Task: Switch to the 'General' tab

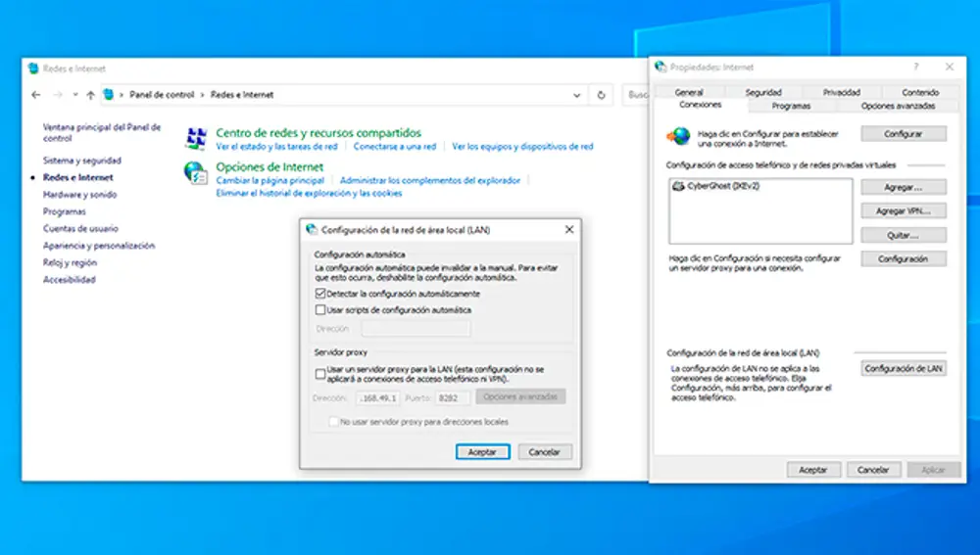Action: 689,92
